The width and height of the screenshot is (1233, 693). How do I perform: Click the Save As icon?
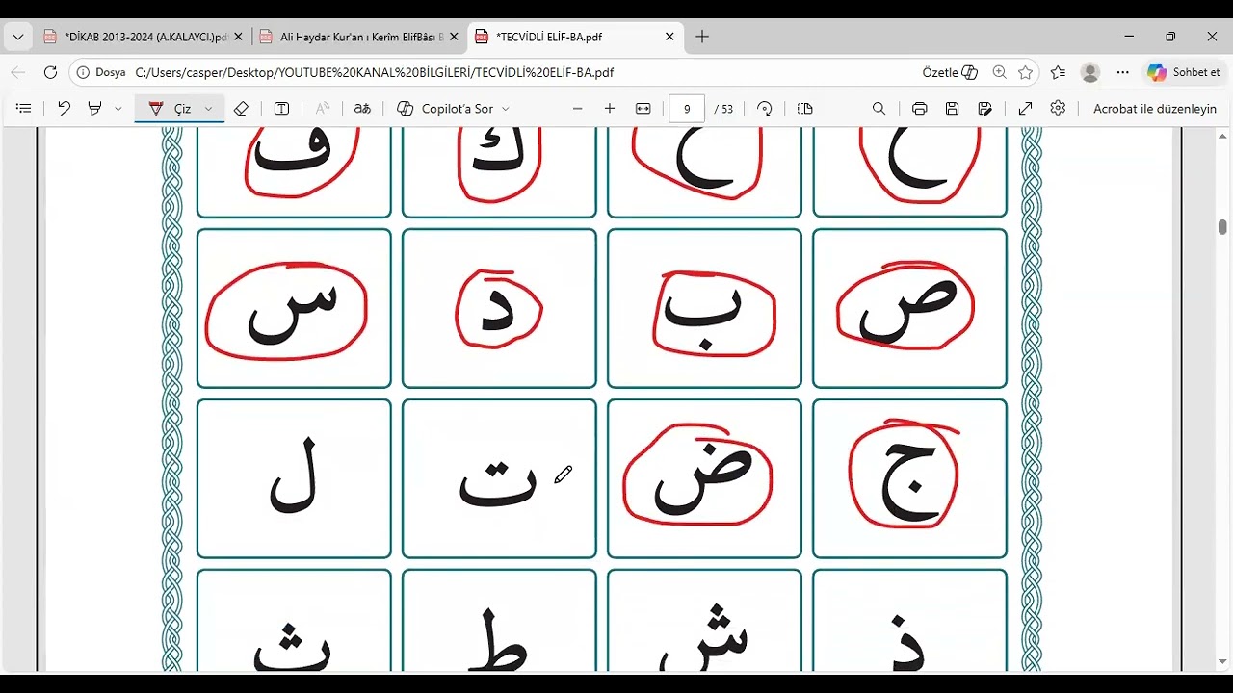click(984, 109)
